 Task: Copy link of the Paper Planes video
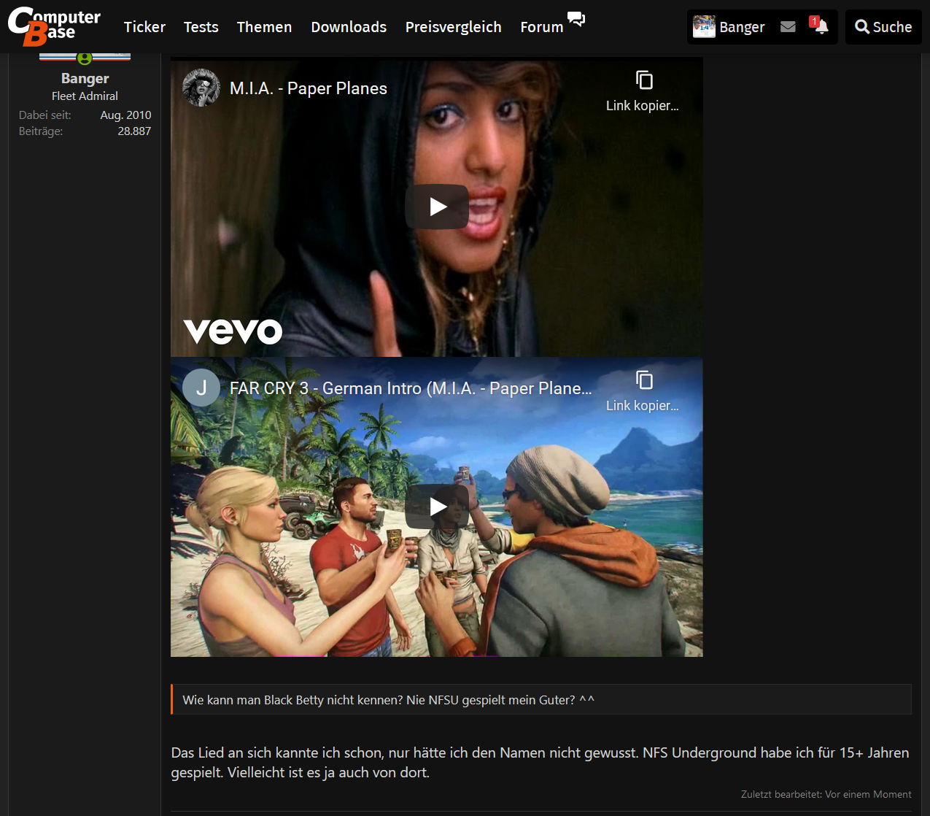pos(643,91)
